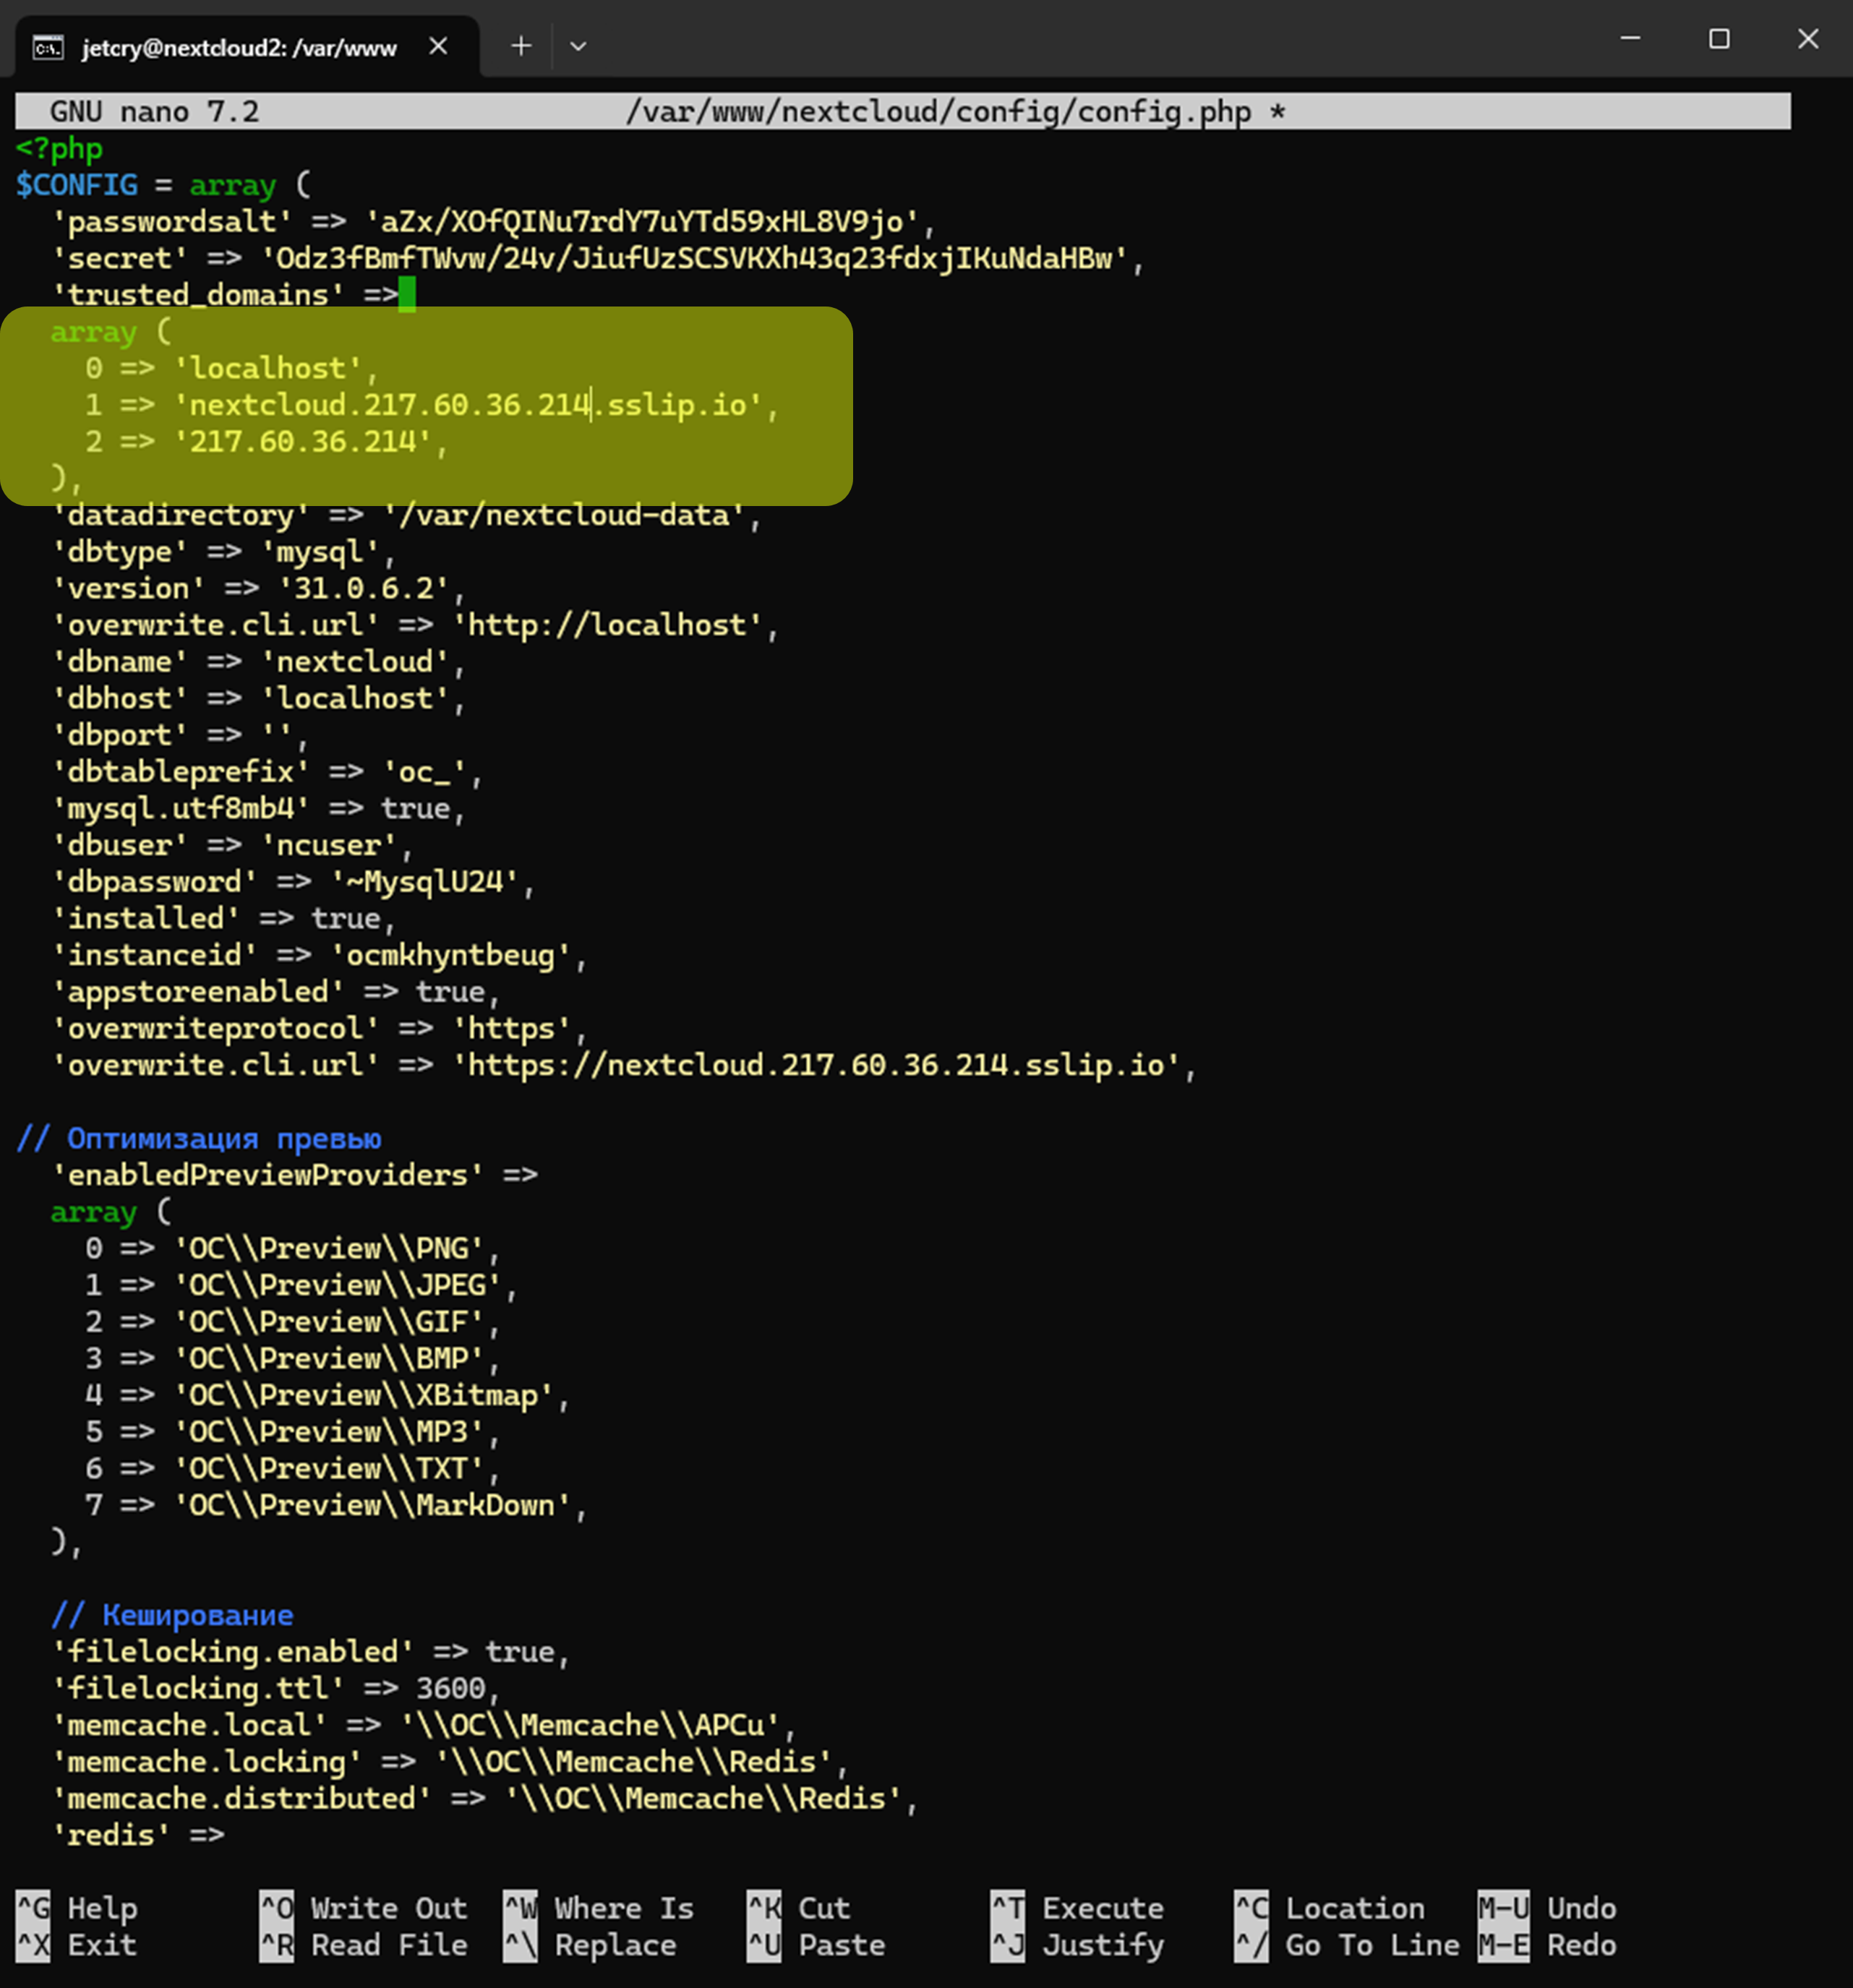
Task: Click the ^\ Replace shortcut
Action: [x=590, y=1945]
